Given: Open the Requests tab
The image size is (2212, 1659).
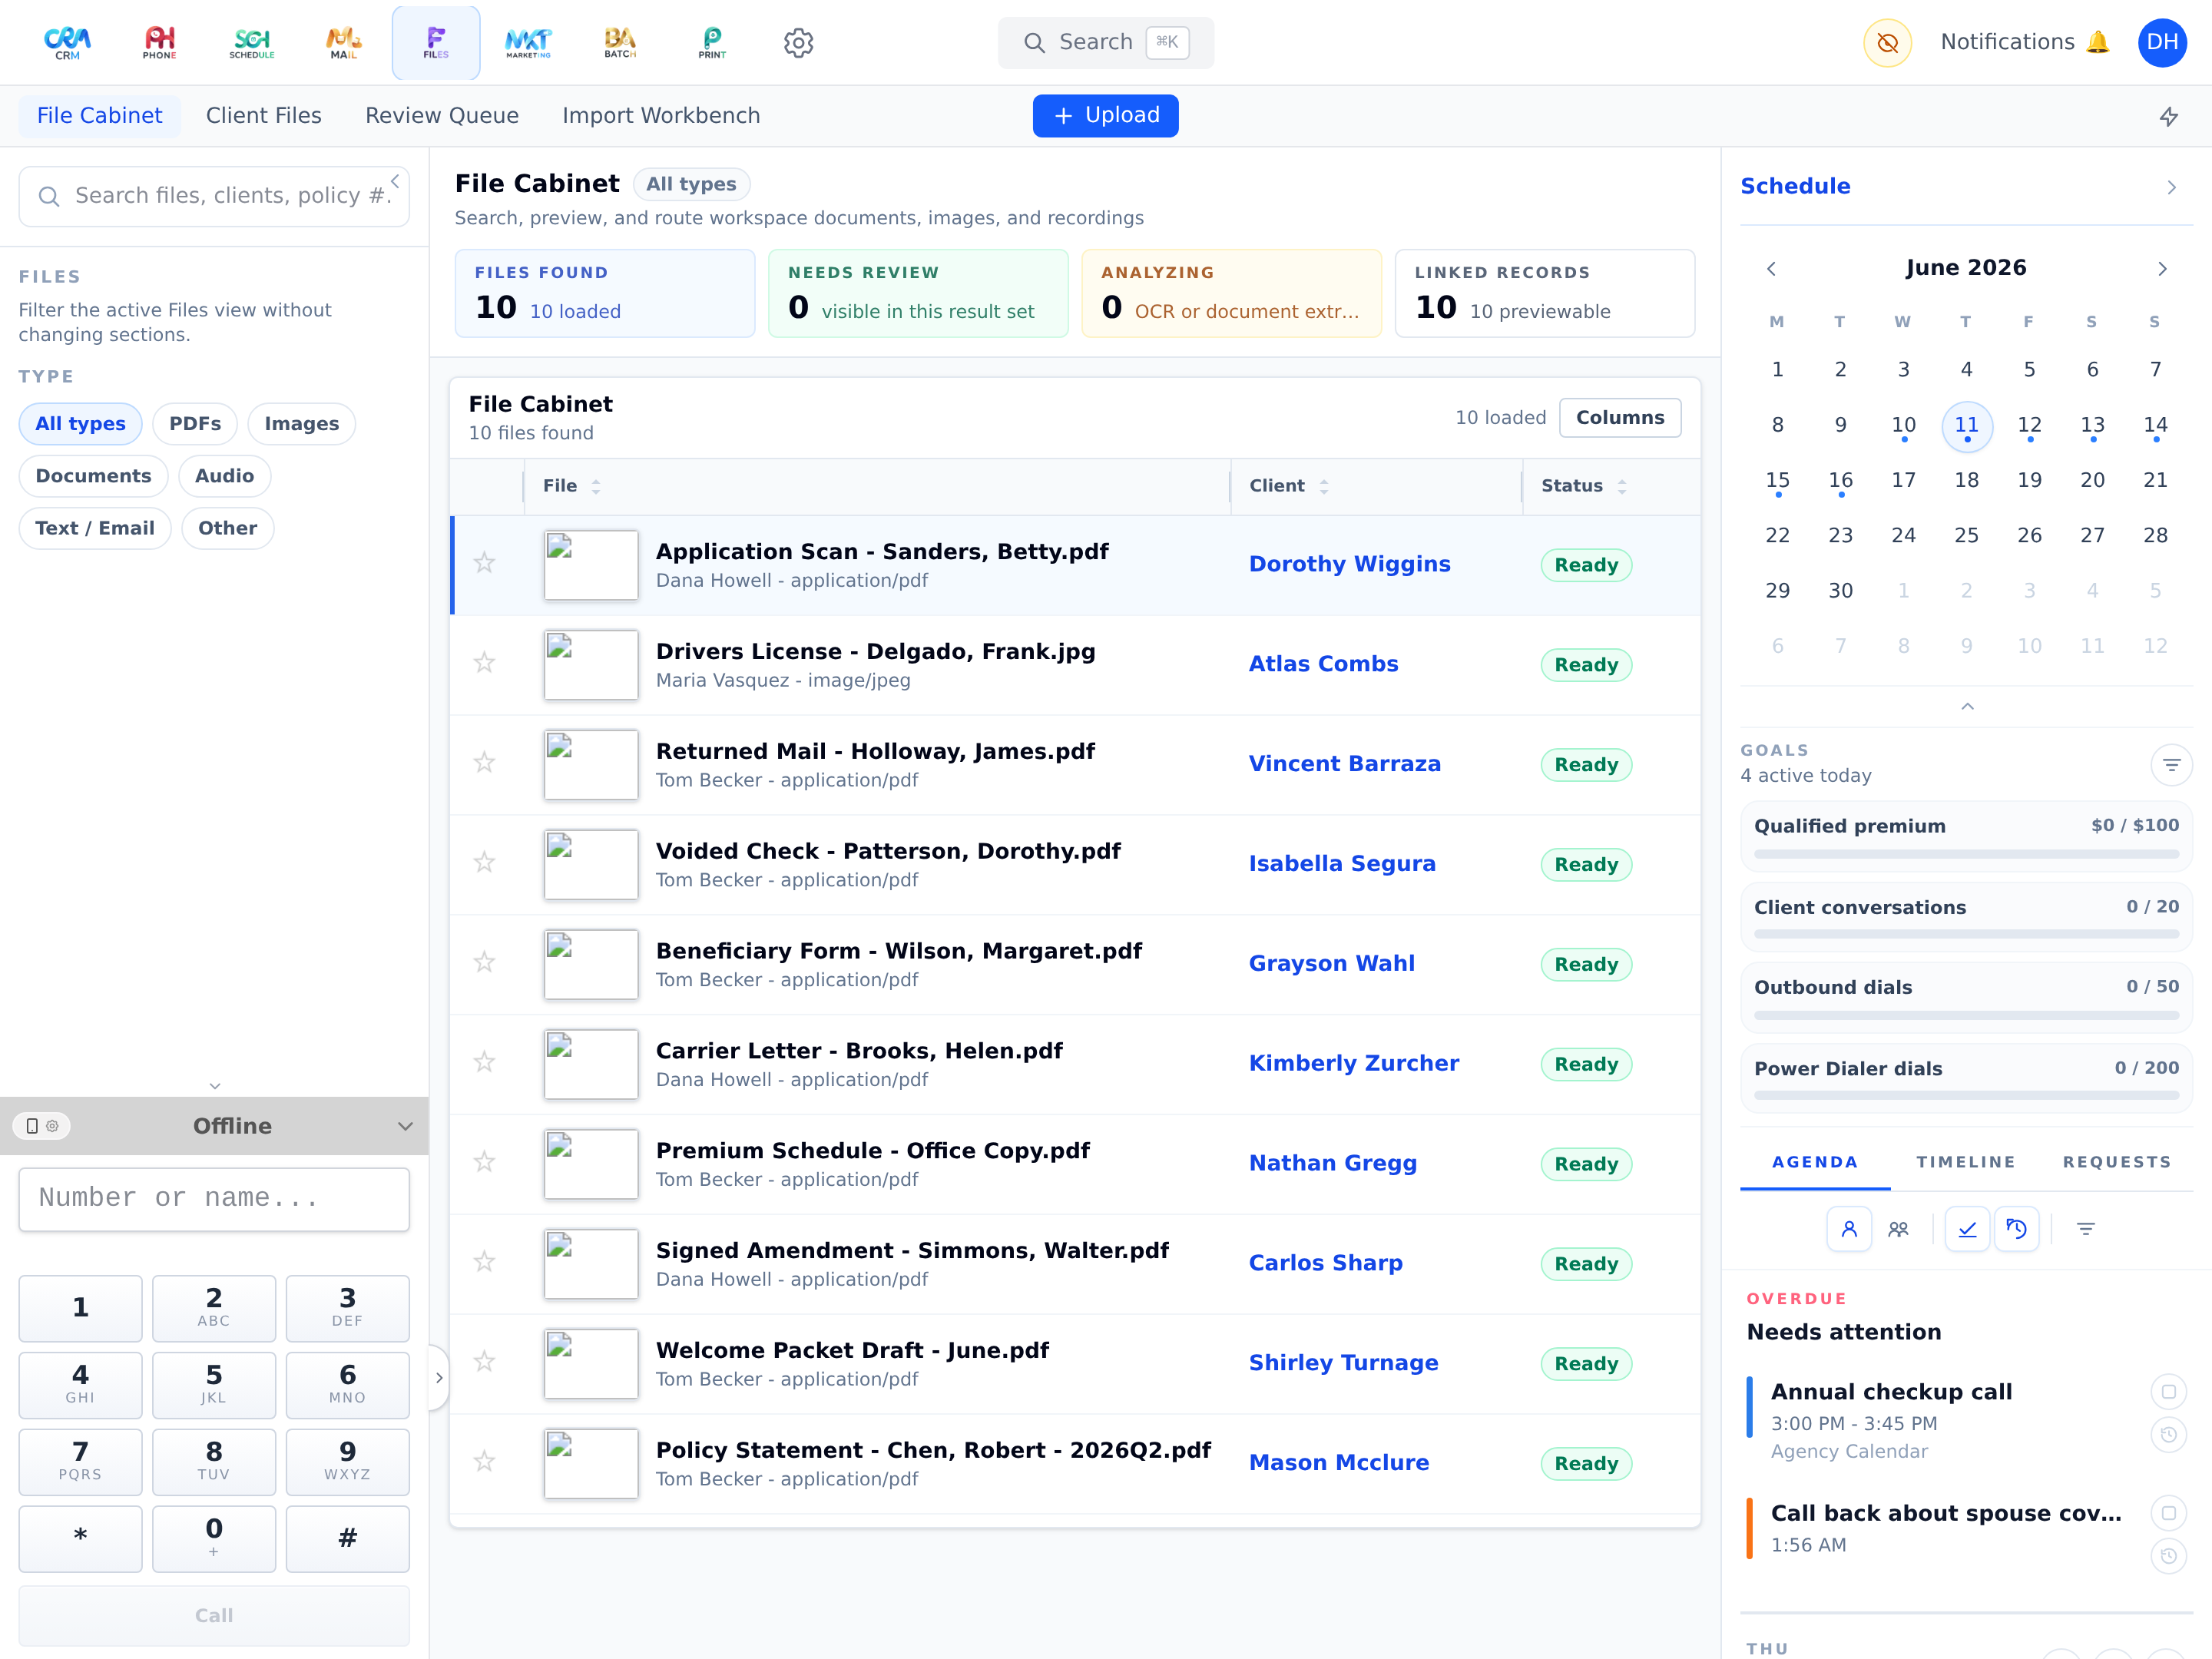Looking at the screenshot, I should [x=2117, y=1162].
